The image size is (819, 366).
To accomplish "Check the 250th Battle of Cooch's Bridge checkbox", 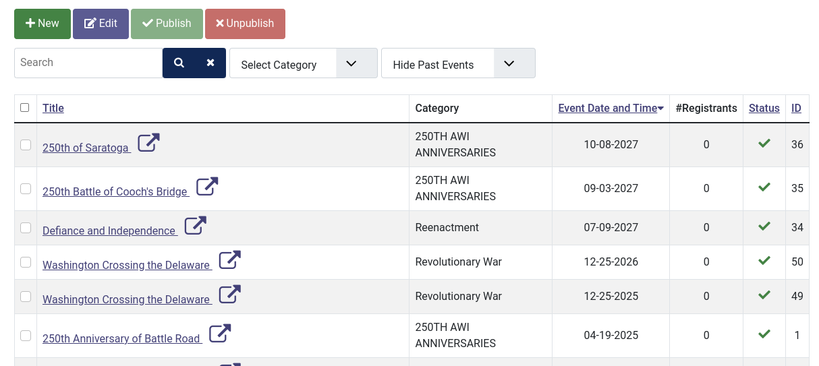I will point(26,189).
